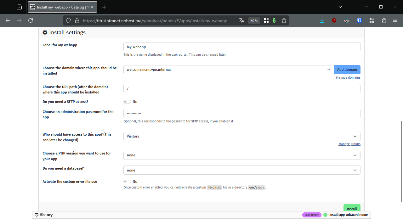Enable the custom error file toggle
Viewport: 403px width, 219px height.
tap(127, 182)
